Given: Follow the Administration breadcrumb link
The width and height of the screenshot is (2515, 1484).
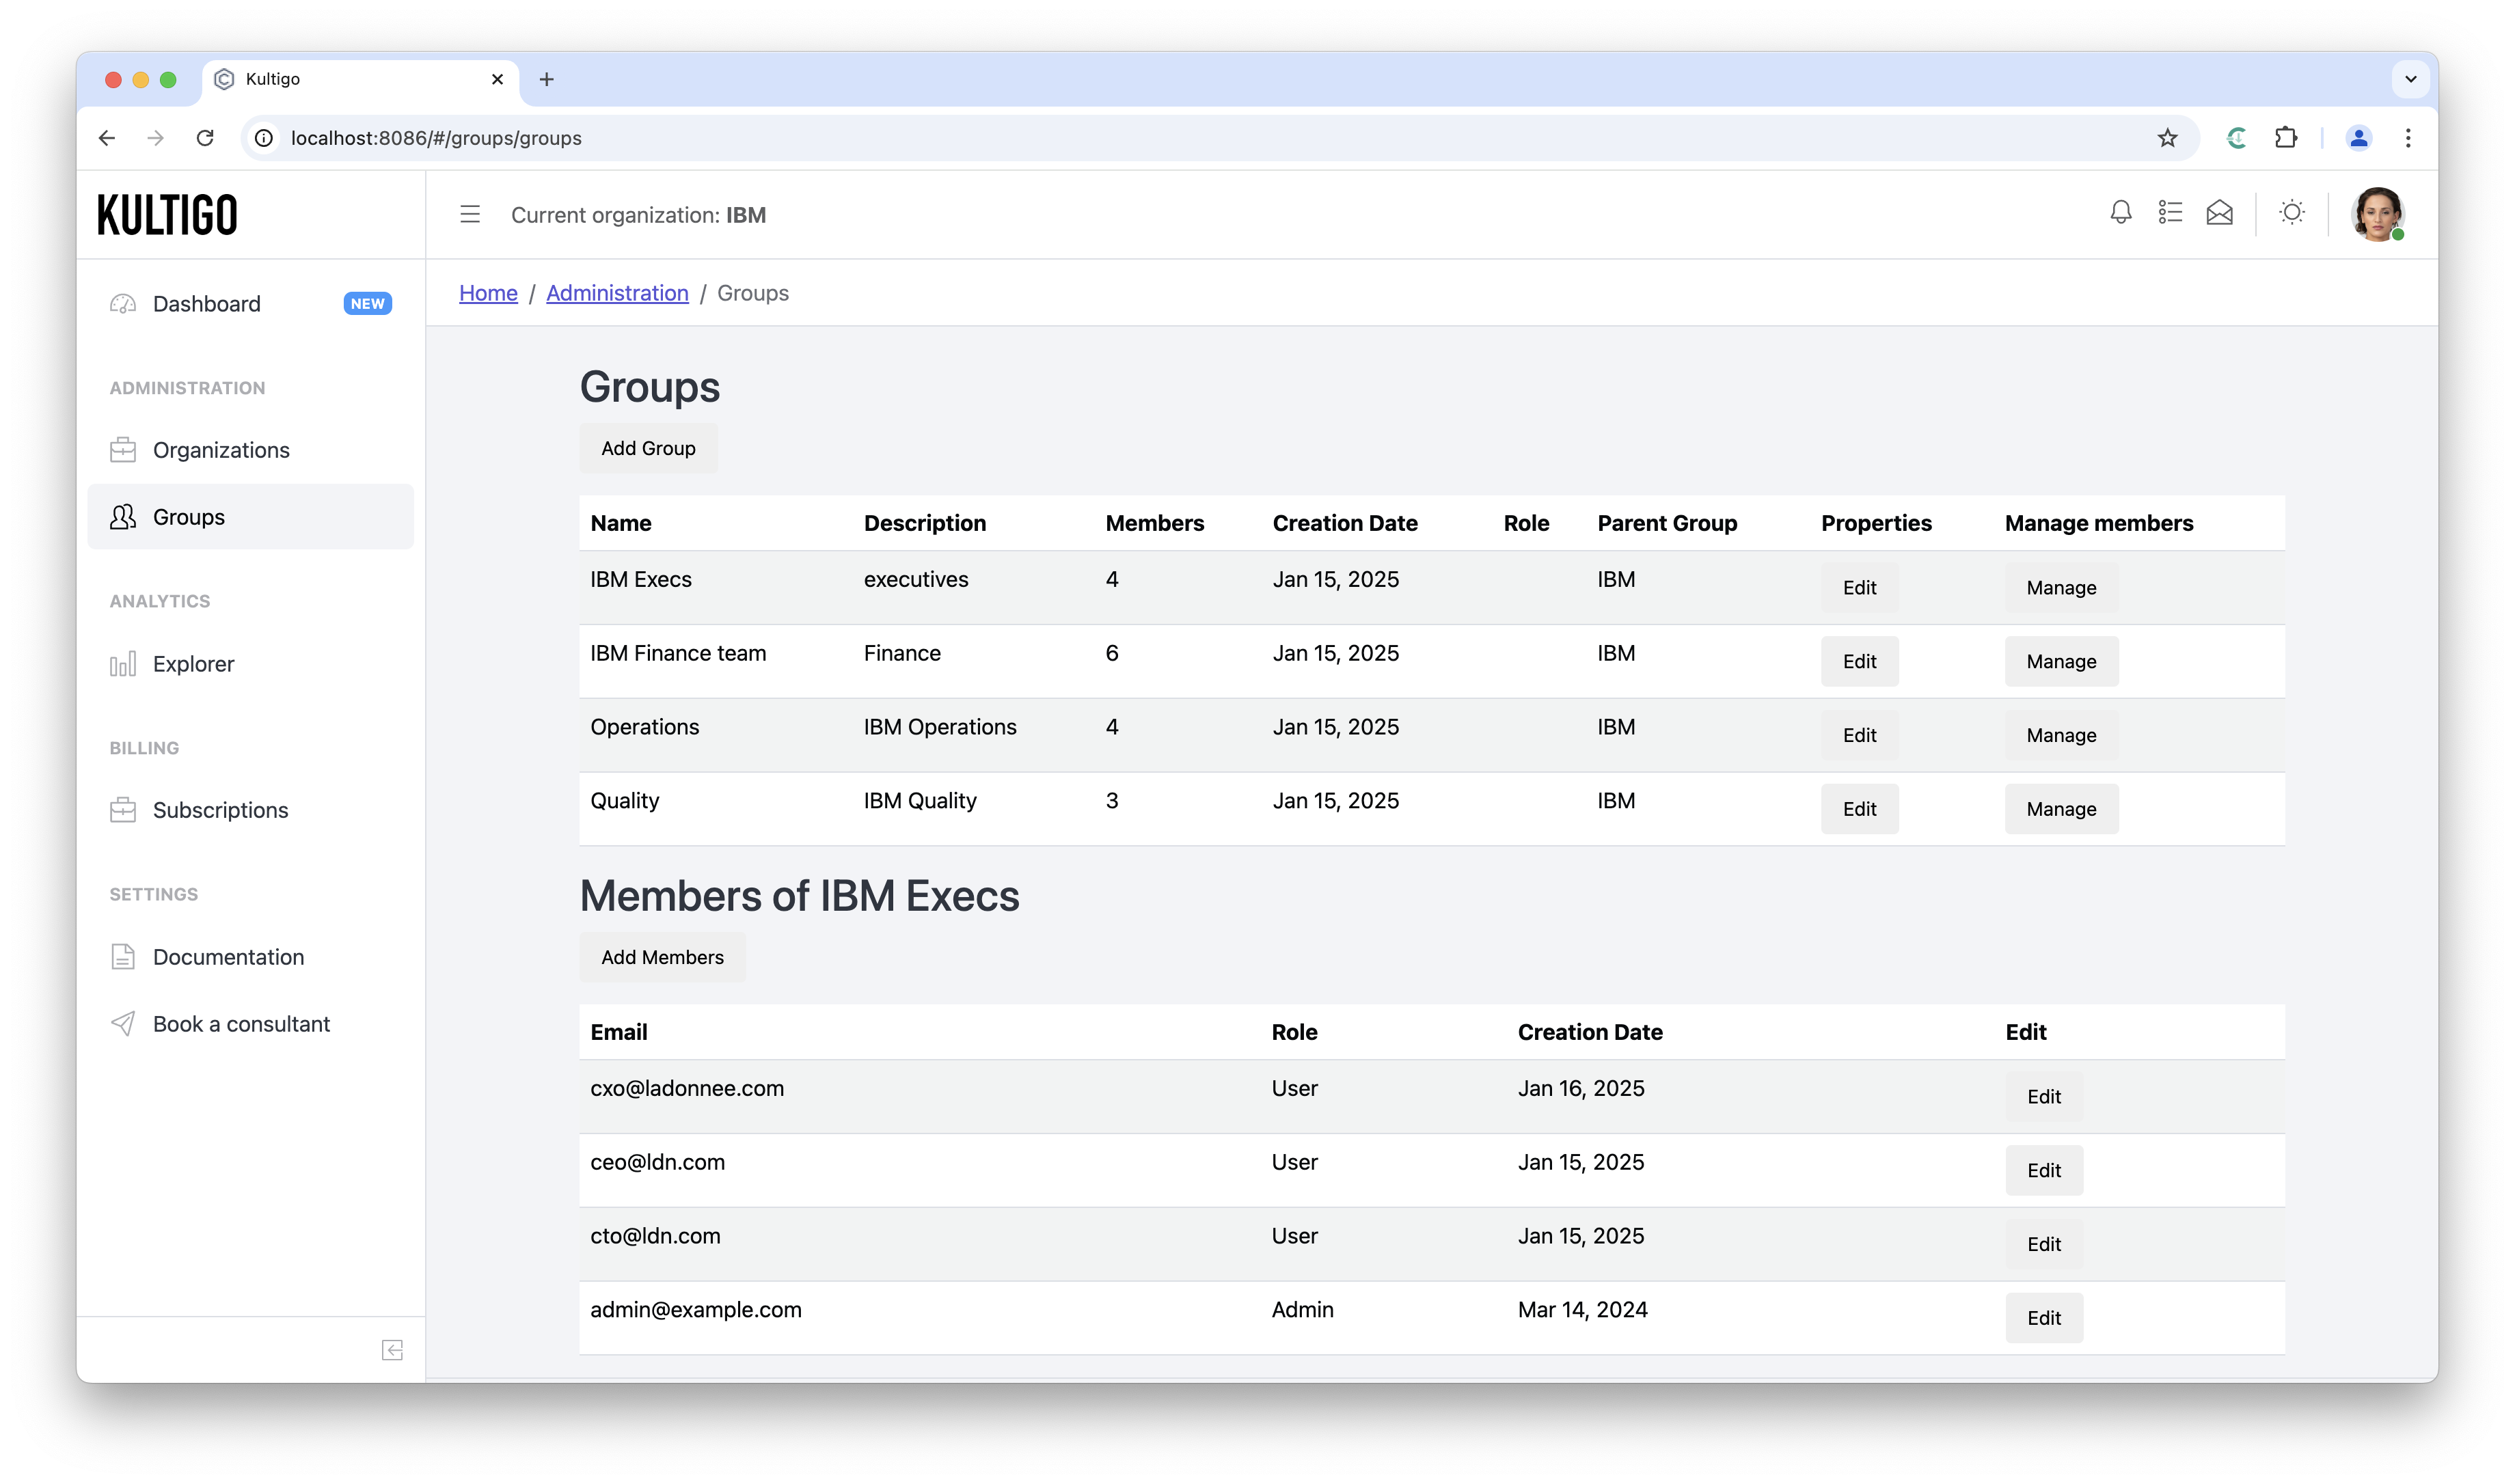Looking at the screenshot, I should click(617, 293).
